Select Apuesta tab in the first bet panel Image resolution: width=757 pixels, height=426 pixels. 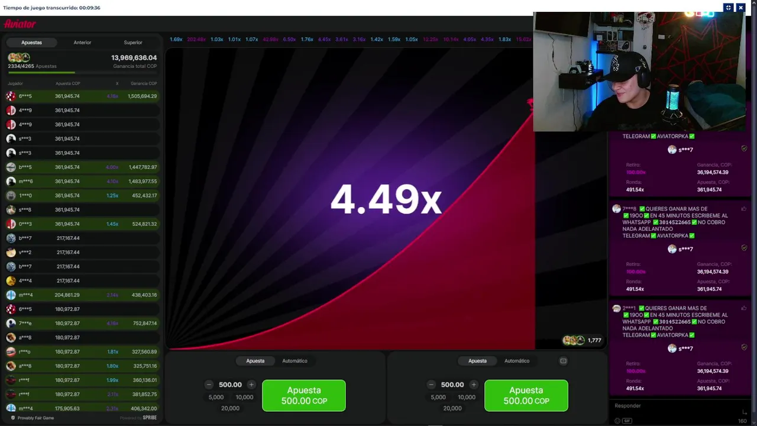[x=255, y=361]
